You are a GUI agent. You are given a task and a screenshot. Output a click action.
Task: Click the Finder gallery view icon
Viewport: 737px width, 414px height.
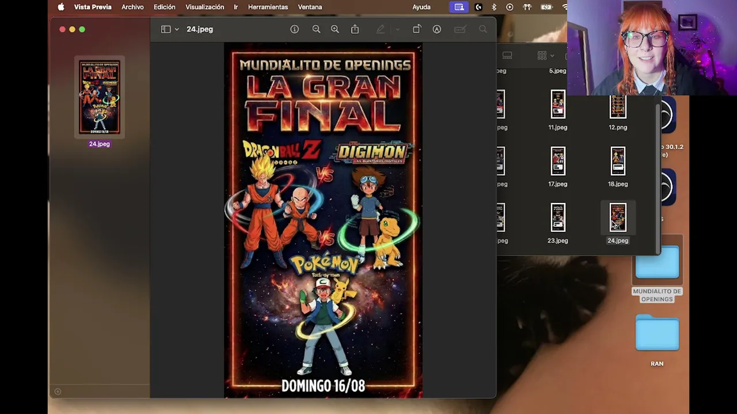pyautogui.click(x=507, y=55)
